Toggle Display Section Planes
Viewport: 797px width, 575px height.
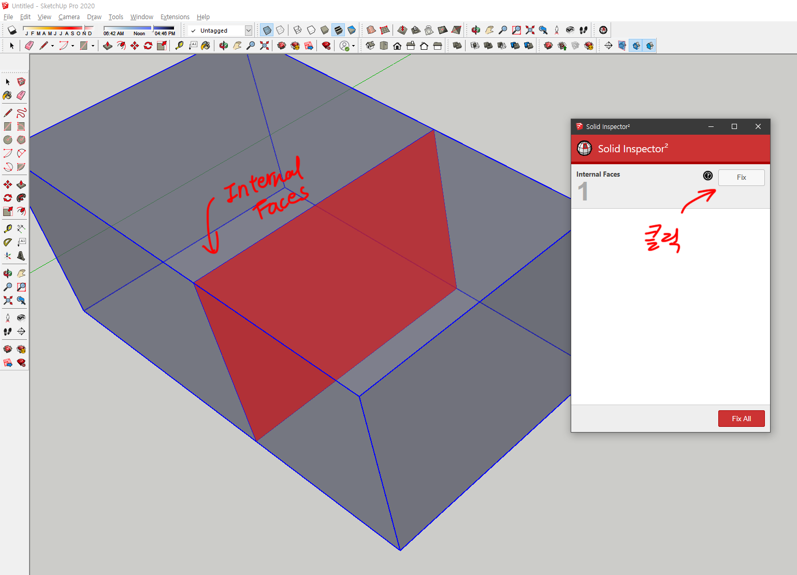[x=622, y=46]
